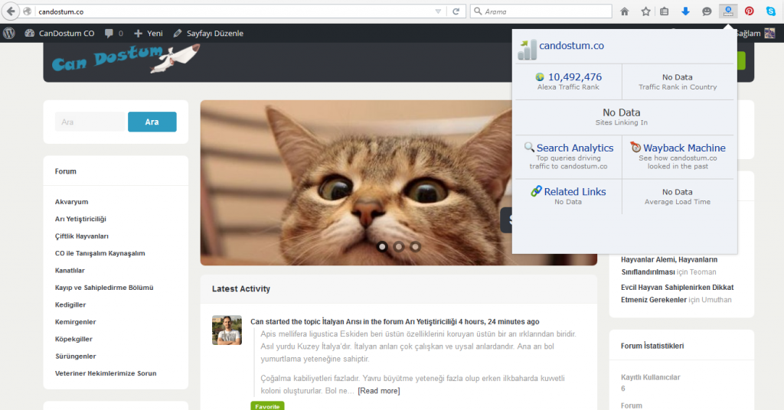This screenshot has width=784, height=410.
Task: Expand the Yeni admin bar menu
Action: 149,34
